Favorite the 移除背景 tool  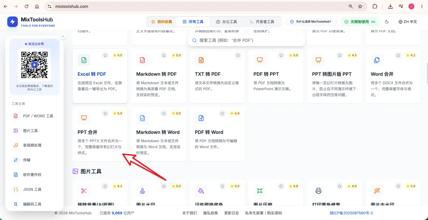point(105,186)
